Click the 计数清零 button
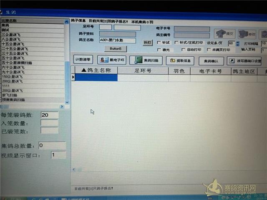Screen dimensions: 267x200 tap(83, 60)
